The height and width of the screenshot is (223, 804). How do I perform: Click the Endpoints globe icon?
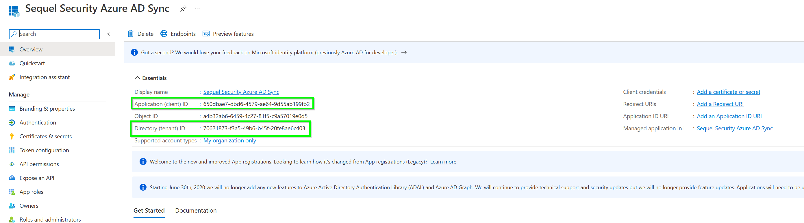pos(164,34)
